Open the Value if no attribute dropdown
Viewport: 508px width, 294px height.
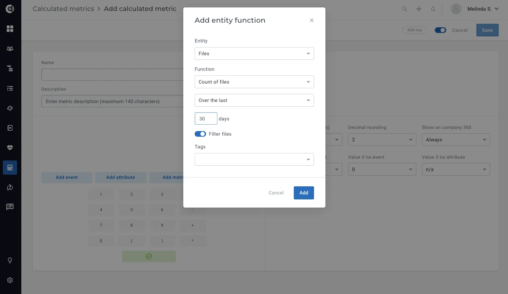point(456,169)
